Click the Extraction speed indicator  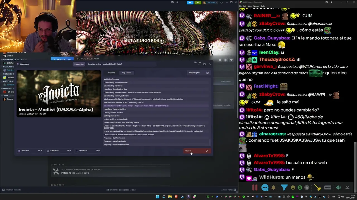point(59,151)
